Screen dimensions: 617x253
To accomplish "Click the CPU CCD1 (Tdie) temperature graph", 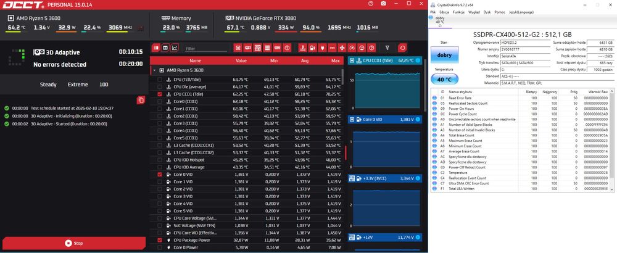I will (x=387, y=91).
